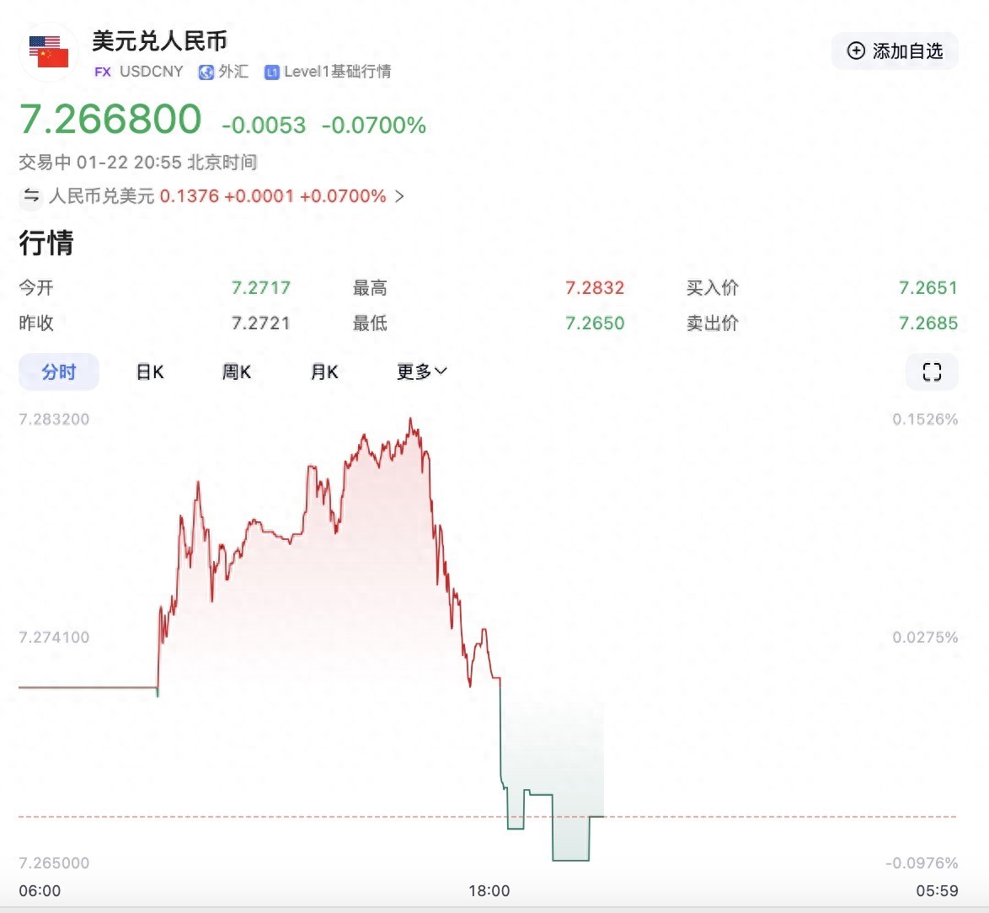Switch to the 周K tab
The width and height of the screenshot is (989, 913).
click(237, 372)
